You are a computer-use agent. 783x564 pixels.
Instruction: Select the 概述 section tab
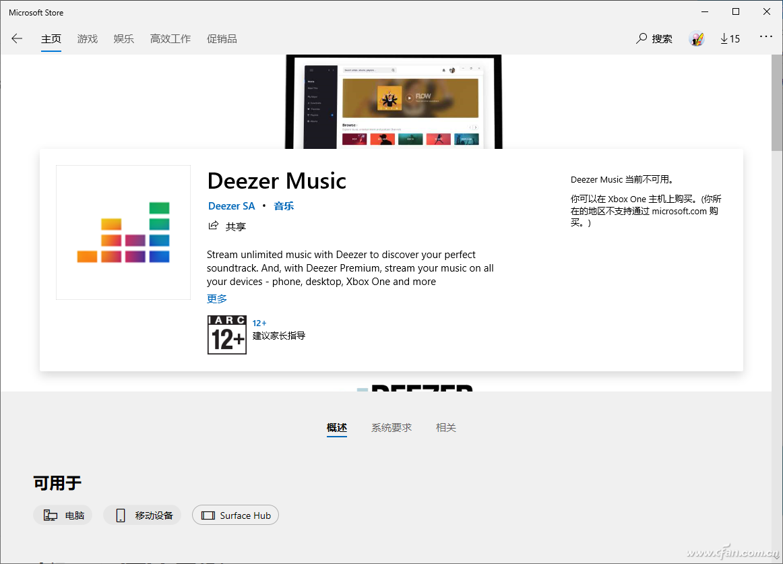tap(336, 428)
